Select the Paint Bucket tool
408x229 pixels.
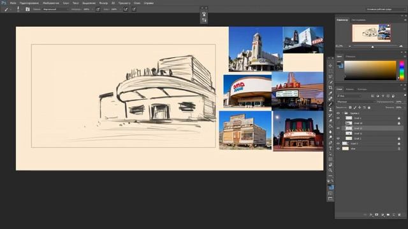(330, 126)
